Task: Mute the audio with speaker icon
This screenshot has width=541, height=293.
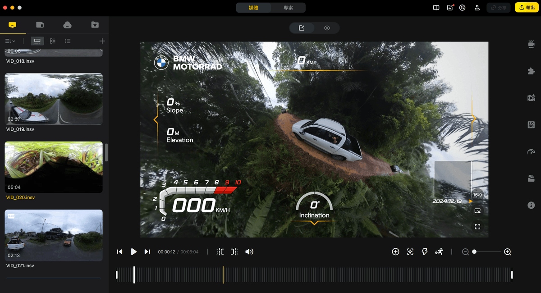Action: pos(249,252)
